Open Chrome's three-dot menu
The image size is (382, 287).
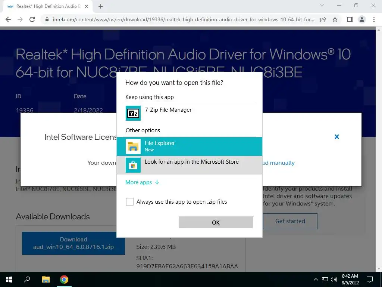[374, 19]
